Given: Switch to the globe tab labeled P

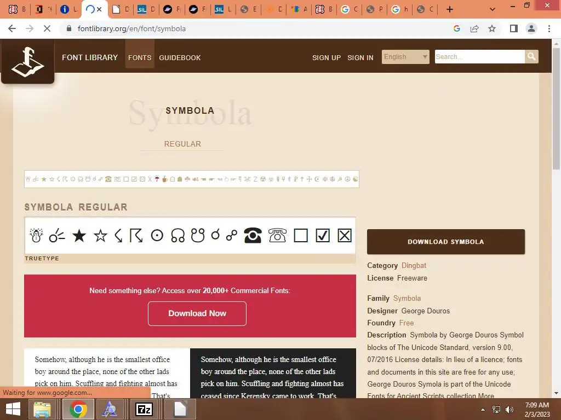Looking at the screenshot, I should coord(374,9).
